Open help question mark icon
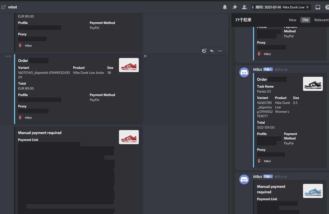This screenshot has width=329, height=214. click(327, 7)
